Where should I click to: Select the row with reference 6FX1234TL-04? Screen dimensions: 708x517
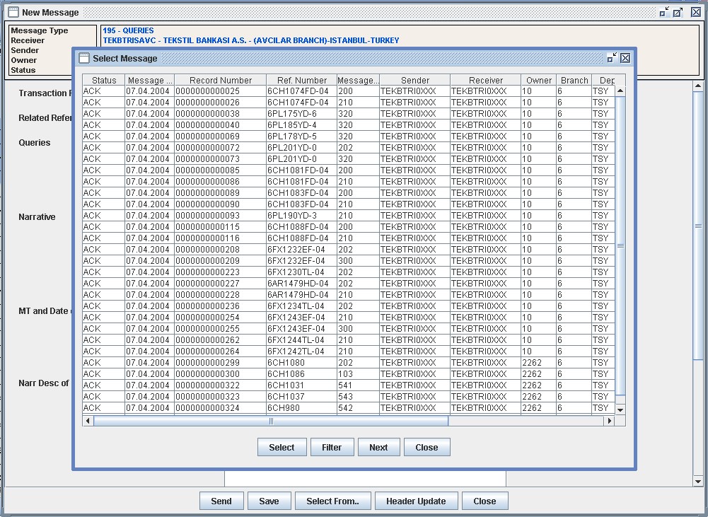coord(349,306)
